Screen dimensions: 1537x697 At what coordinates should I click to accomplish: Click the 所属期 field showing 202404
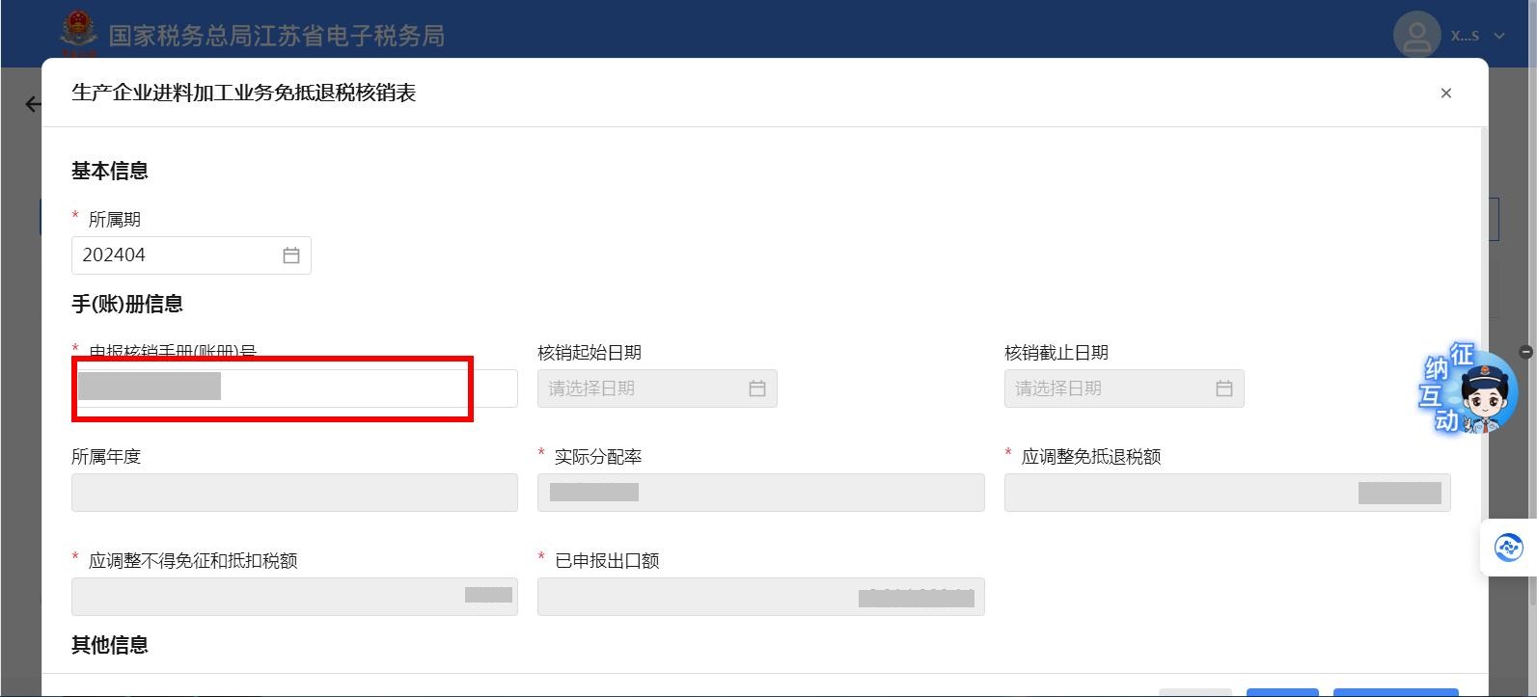(174, 255)
